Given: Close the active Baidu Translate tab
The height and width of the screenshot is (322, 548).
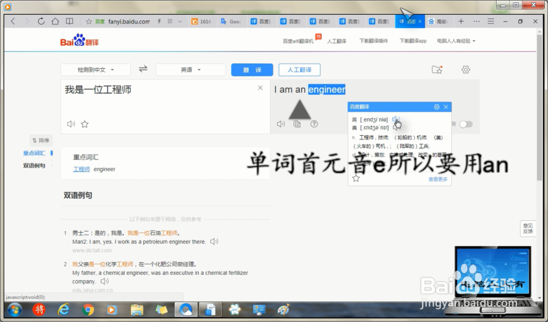Looking at the screenshot, I should [x=420, y=21].
